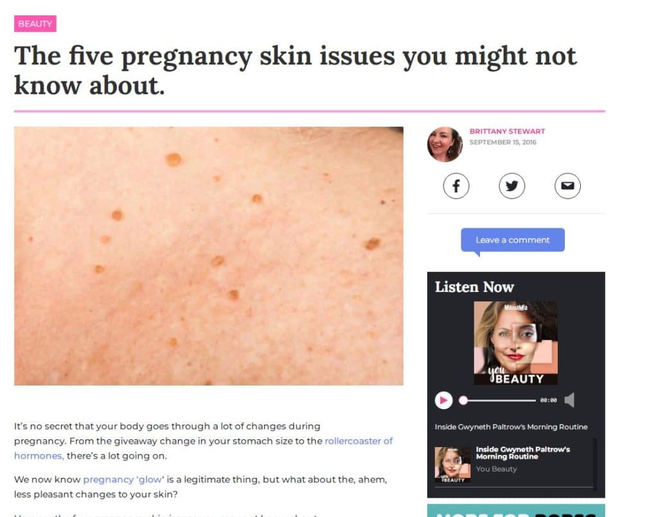Mute the podcast player volume

pyautogui.click(x=569, y=400)
